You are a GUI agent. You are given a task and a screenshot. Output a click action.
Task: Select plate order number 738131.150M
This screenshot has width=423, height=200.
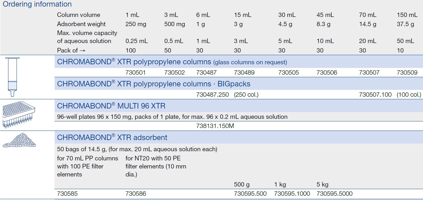tap(215, 126)
